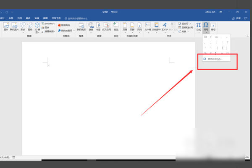Open the Office Store (应用商店)

click(64, 25)
